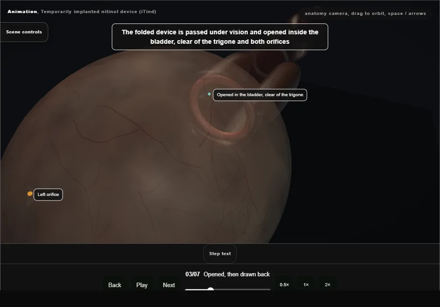Select the orange Left orifice marker dot
440x307 pixels.
click(30, 194)
